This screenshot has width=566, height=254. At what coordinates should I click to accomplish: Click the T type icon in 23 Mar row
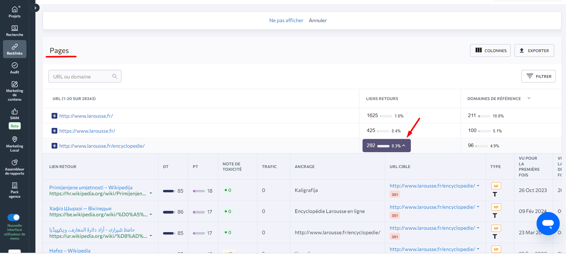495,236
